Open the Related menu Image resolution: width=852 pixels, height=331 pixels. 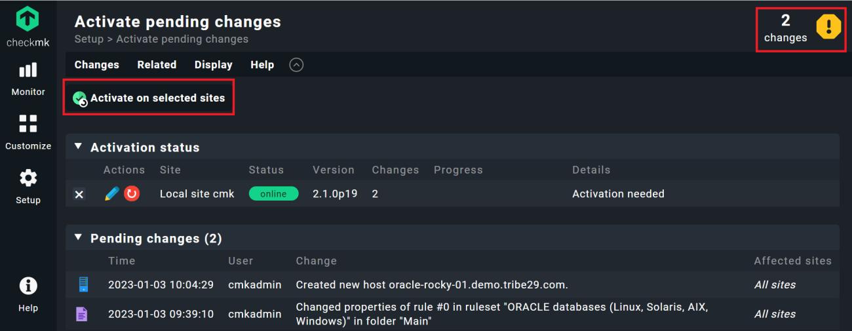coord(157,65)
